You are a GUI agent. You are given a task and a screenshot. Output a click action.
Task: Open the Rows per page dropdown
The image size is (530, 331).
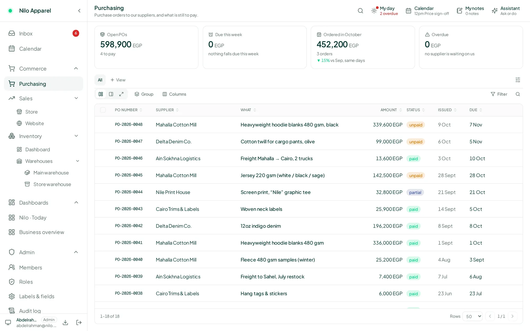click(x=472, y=316)
